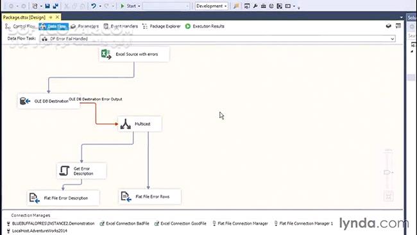Pin the Package.dtsx document tab
The image size is (417, 235).
coord(51,17)
